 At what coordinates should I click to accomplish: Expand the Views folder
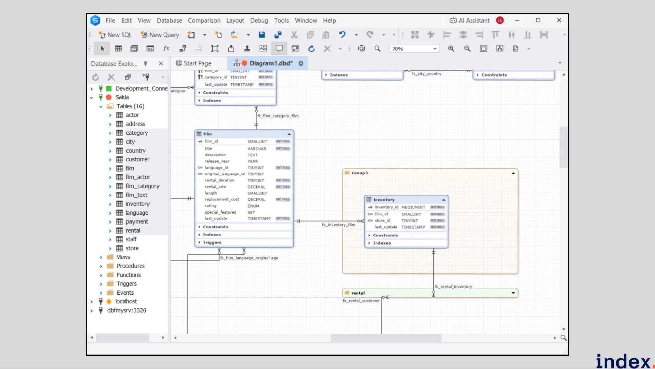point(101,257)
